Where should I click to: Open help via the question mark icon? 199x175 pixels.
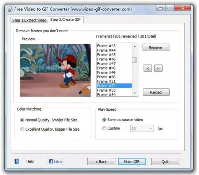(x=16, y=161)
